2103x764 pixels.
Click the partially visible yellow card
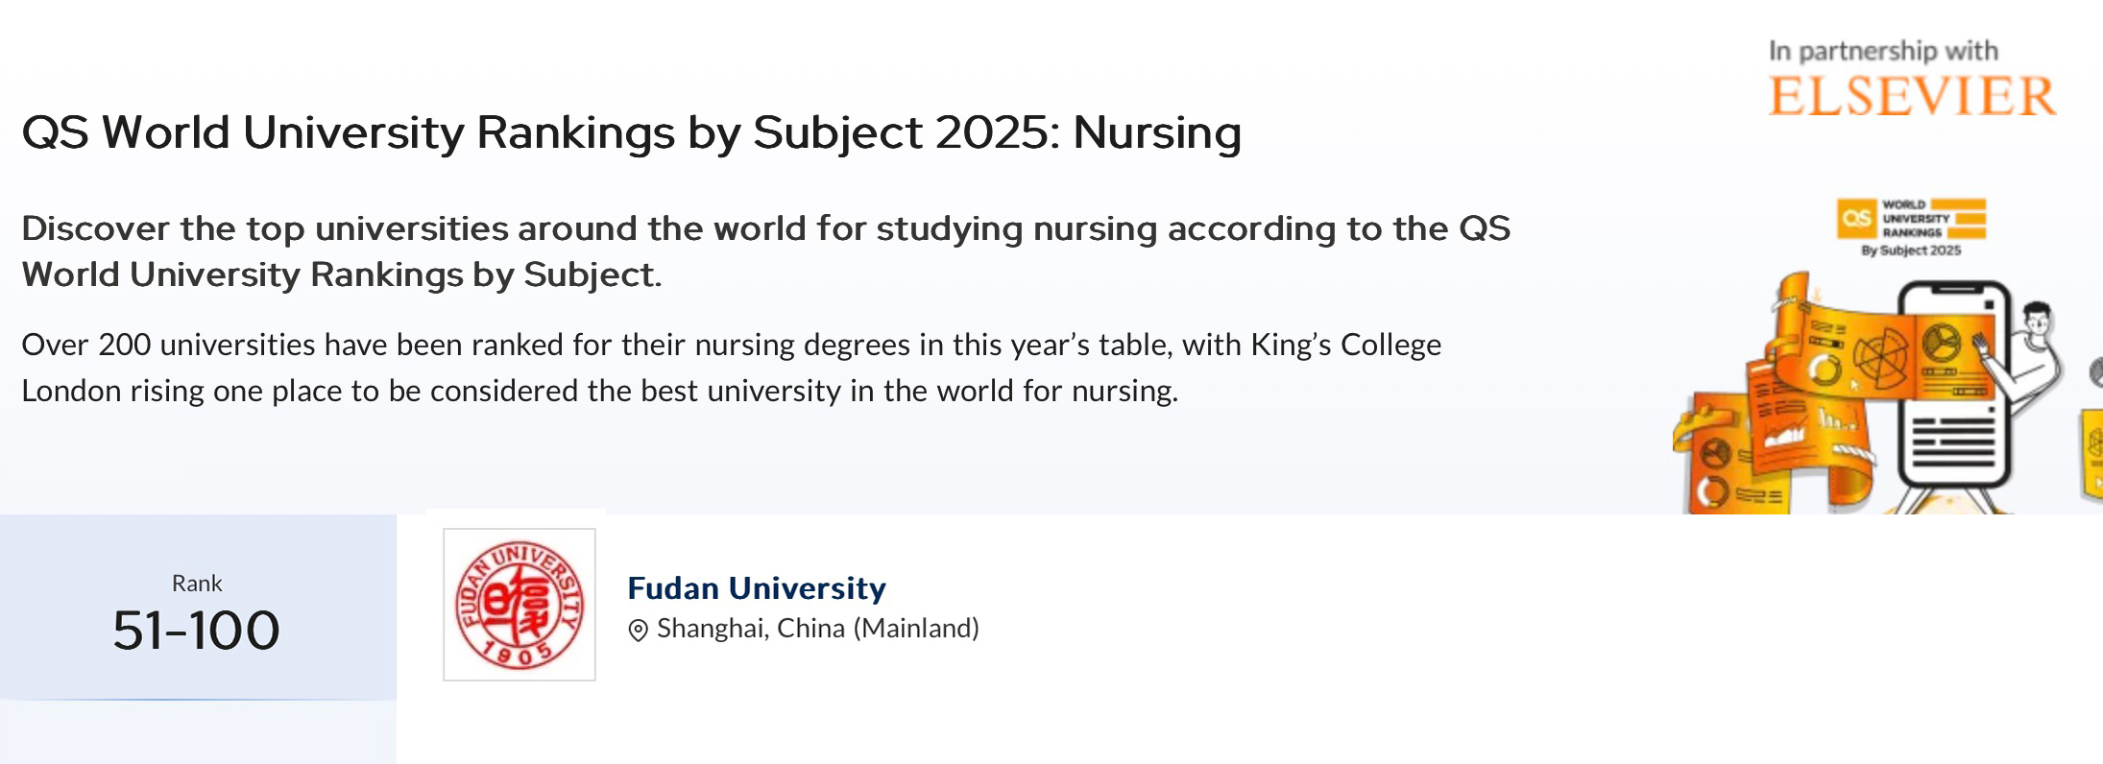2092,453
